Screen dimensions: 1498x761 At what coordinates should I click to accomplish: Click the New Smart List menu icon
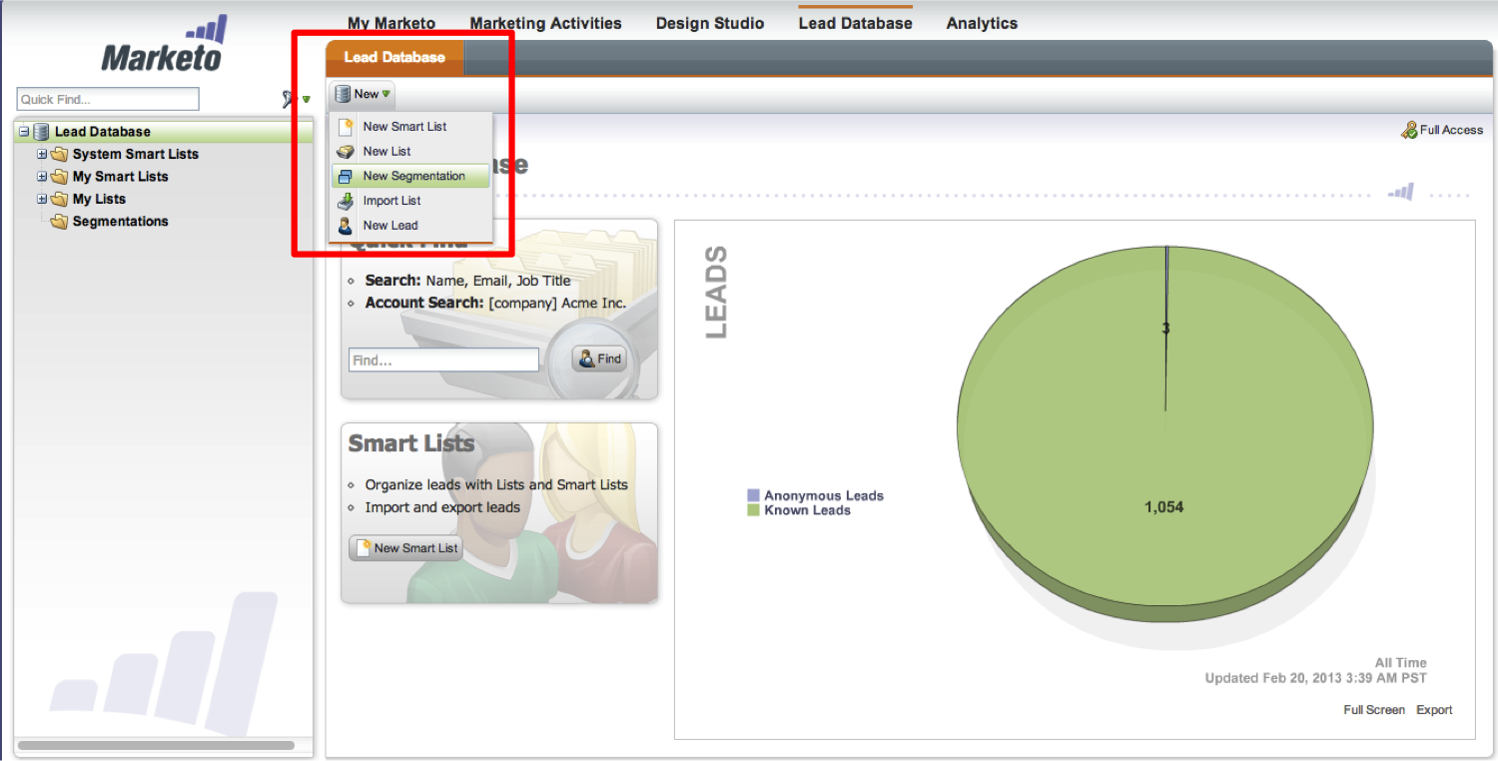coord(346,127)
